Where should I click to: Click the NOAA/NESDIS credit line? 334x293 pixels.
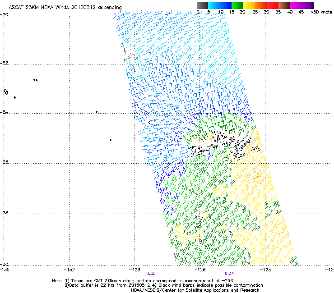click(x=195, y=290)
